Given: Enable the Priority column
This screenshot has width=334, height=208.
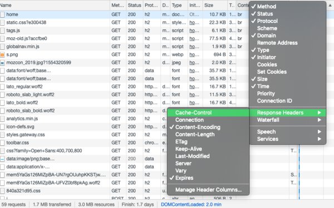Looking at the screenshot, I should [288, 93].
